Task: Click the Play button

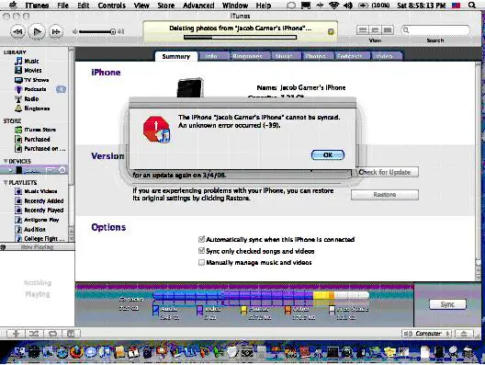Action: point(37,31)
